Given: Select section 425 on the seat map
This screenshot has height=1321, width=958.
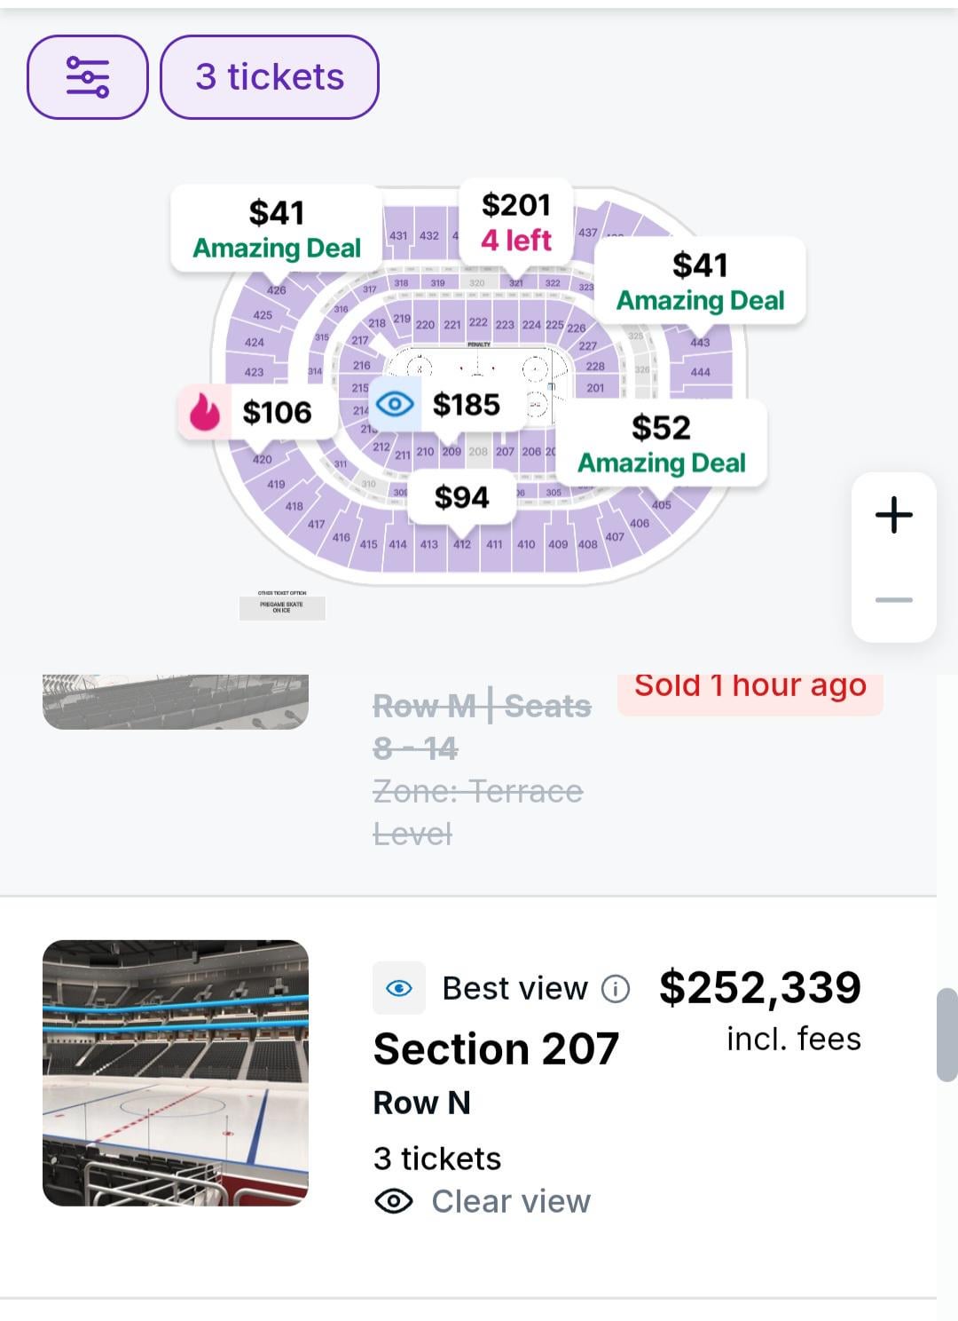Looking at the screenshot, I should click(263, 315).
